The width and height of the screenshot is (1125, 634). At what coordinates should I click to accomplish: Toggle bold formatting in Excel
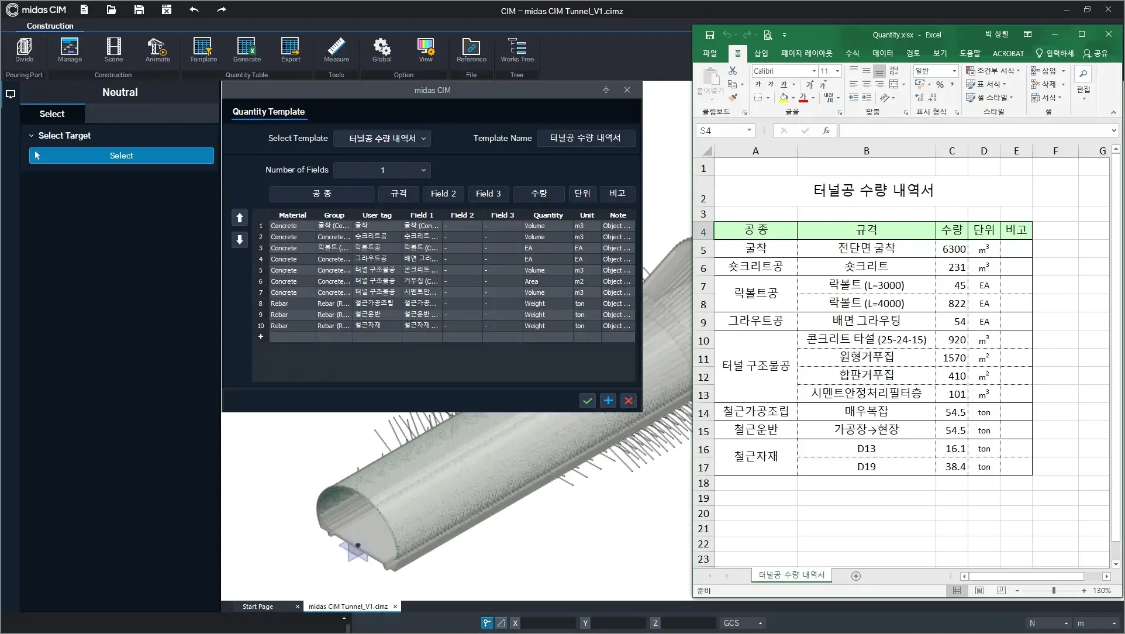click(x=758, y=84)
